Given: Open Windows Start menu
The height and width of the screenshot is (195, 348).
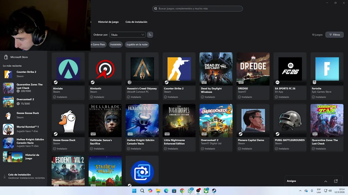Looking at the screenshot, I should click(134, 191).
